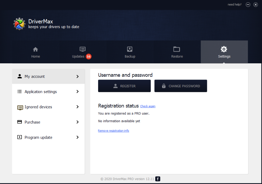
Task: Click the REGISTER button text
Action: click(x=128, y=86)
